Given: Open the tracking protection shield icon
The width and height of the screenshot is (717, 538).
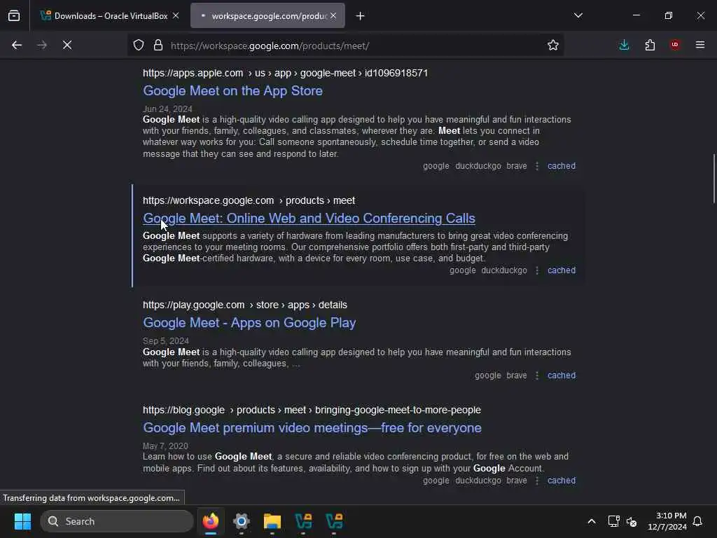Looking at the screenshot, I should click(139, 45).
